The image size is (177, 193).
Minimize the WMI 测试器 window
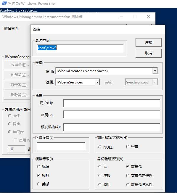(x=122, y=17)
